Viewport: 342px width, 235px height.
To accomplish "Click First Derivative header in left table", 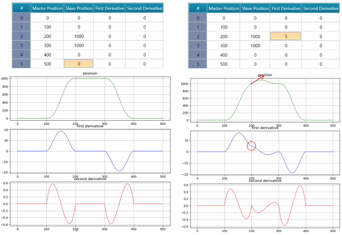I will coord(109,8).
